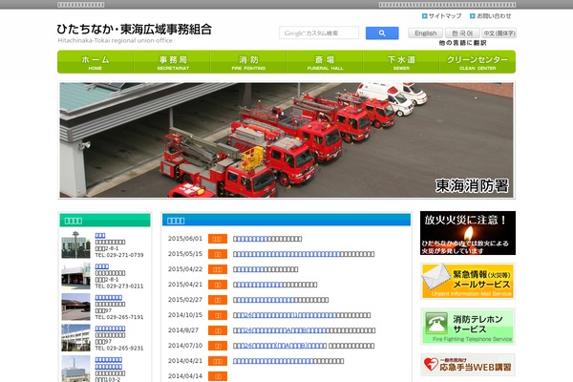Click the サイトマップ square bullet icon
The width and height of the screenshot is (573, 382).
tap(425, 16)
